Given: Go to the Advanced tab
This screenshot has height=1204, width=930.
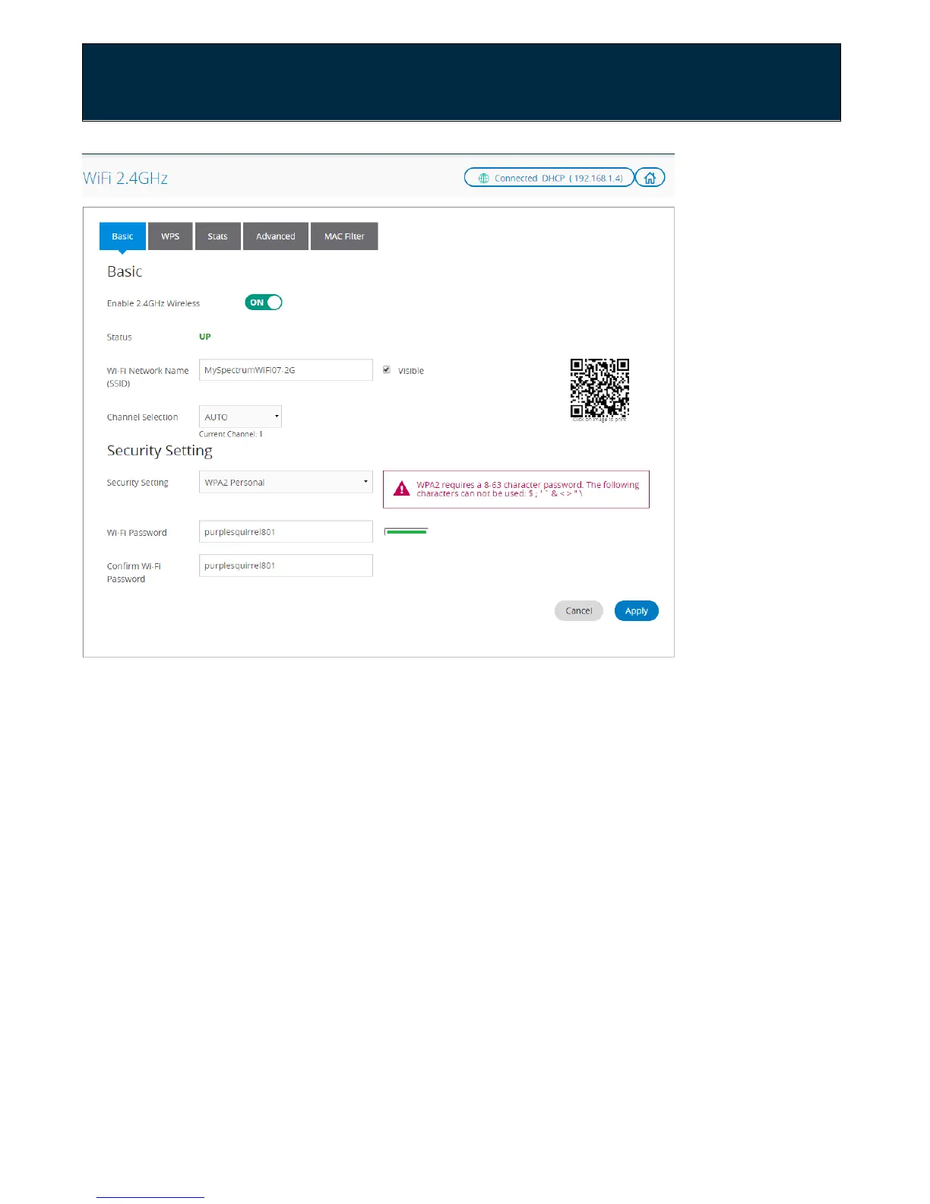Looking at the screenshot, I should (x=275, y=236).
